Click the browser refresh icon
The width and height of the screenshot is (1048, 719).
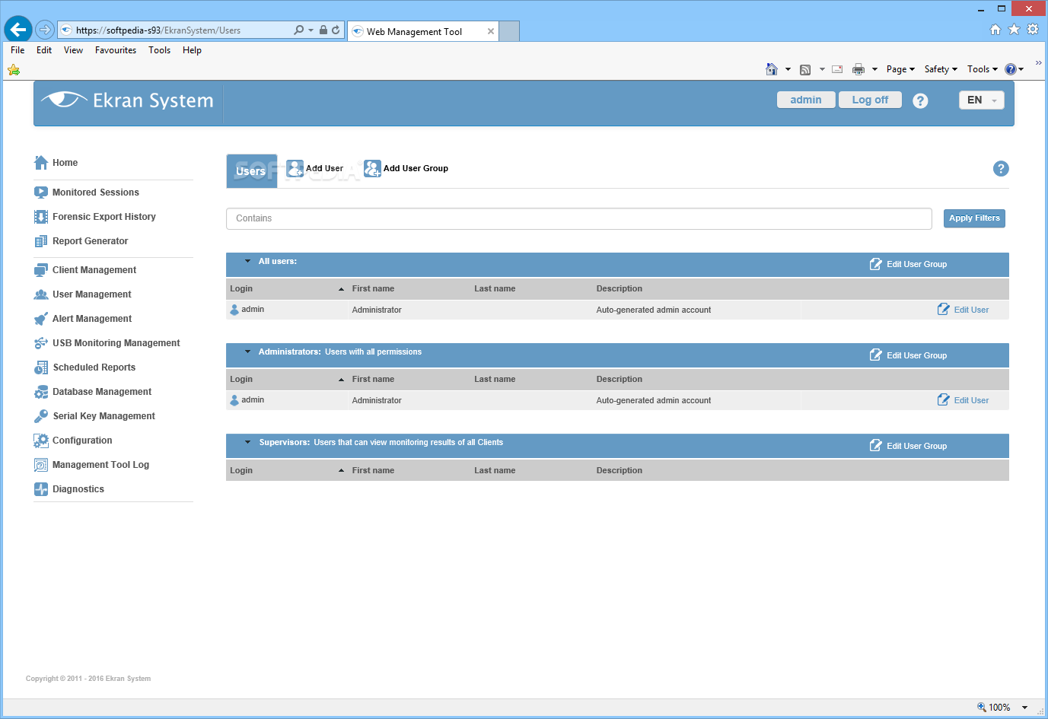(x=336, y=30)
